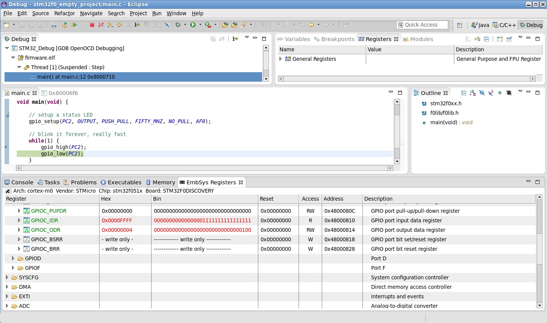547x323 pixels.
Task: Switch to the Java perspective
Action: [480, 25]
